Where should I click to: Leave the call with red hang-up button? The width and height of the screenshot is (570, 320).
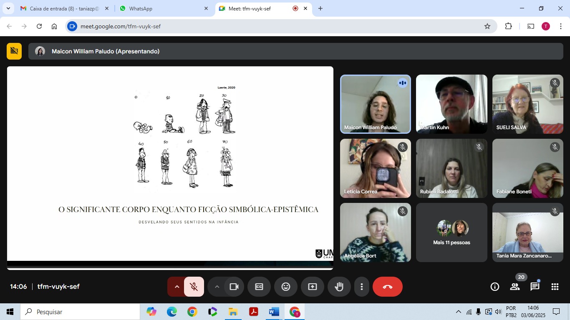click(x=387, y=287)
